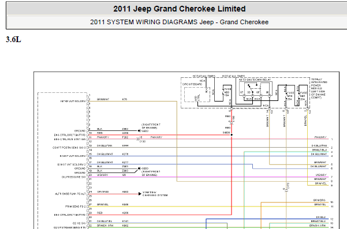This screenshot has width=347, height=229.
Task: Click the "C170" inline connector symbol
Action: 286,190
